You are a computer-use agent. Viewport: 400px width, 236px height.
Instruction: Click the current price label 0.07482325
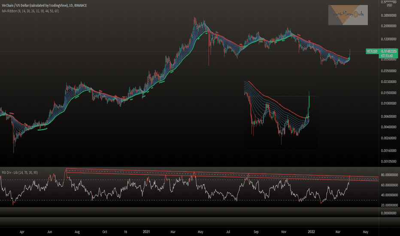[x=389, y=51]
